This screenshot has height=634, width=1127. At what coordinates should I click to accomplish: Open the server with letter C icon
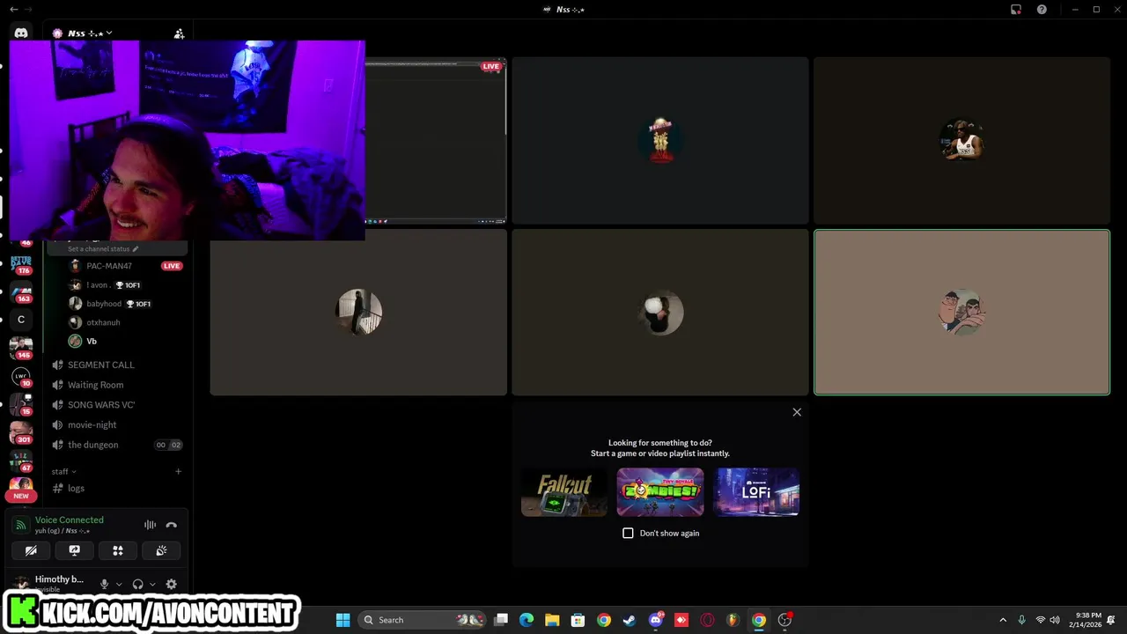point(21,320)
